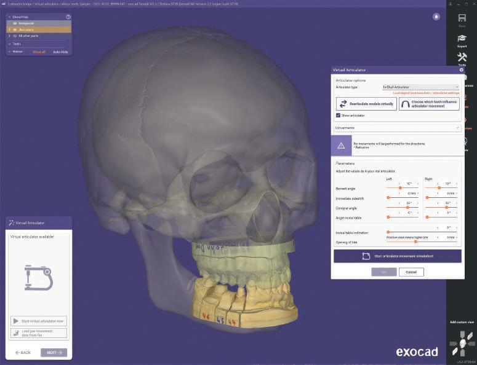Click the Incisal table inclination slider
The height and width of the screenshot is (365, 477).
pyautogui.click(x=422, y=232)
